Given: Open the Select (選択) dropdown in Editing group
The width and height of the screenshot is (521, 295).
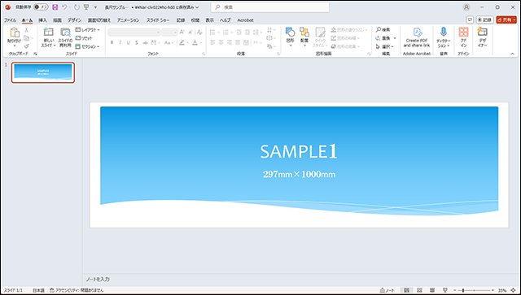Looking at the screenshot, I should point(385,47).
